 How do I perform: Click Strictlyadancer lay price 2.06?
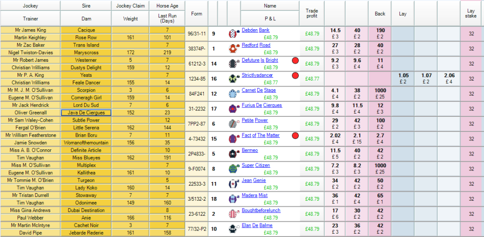448,79
